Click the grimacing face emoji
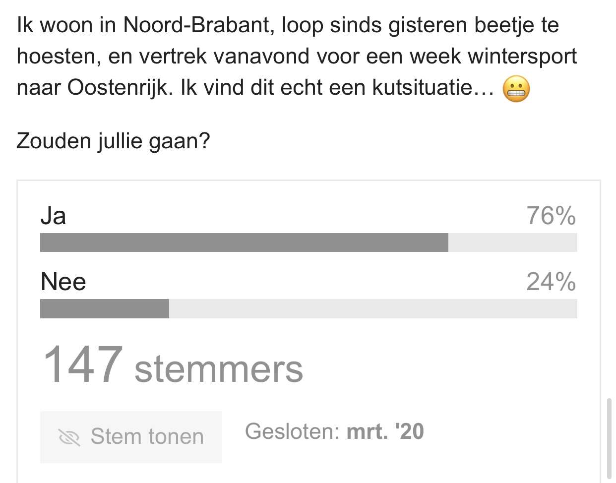616x483 pixels. pos(516,89)
